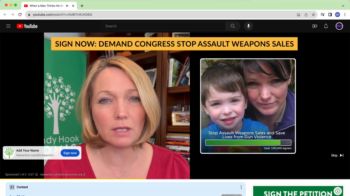This screenshot has height=196, width=350.
Task: Close the YouTube tab
Action: 73,6
